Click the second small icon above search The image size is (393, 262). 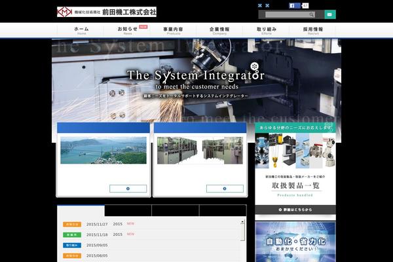(x=267, y=5)
